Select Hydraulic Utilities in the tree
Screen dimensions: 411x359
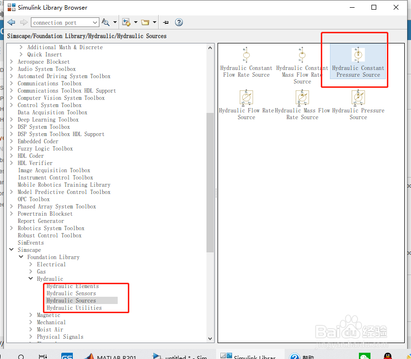(x=74, y=308)
